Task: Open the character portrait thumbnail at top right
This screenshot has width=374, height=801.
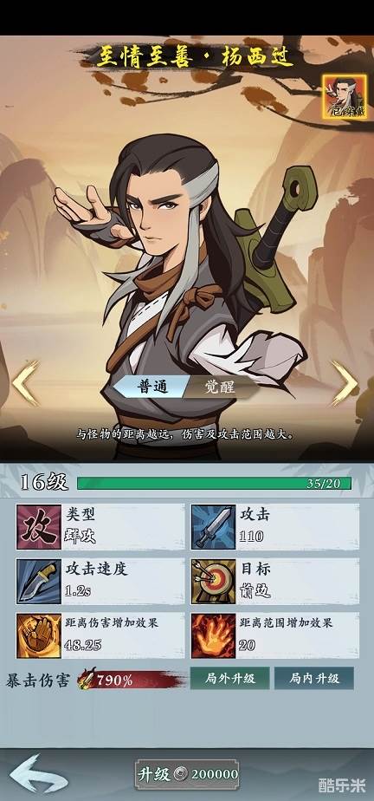Action: [x=345, y=97]
